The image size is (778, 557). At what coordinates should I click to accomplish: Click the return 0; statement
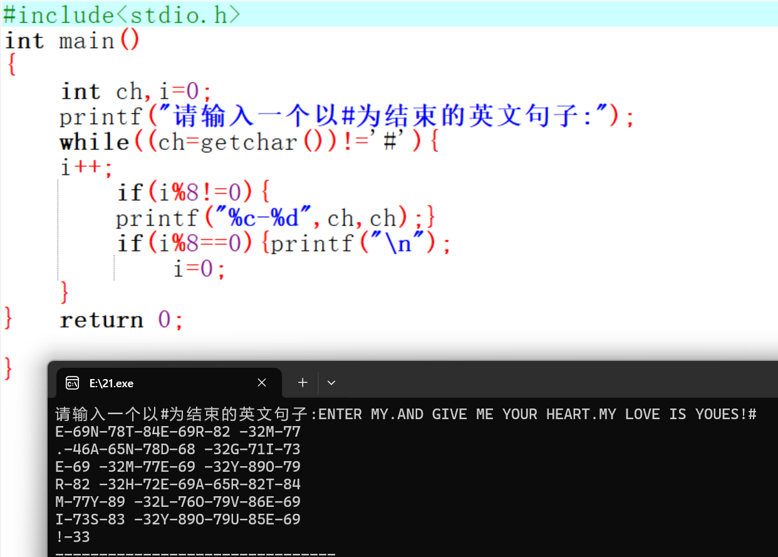click(122, 320)
